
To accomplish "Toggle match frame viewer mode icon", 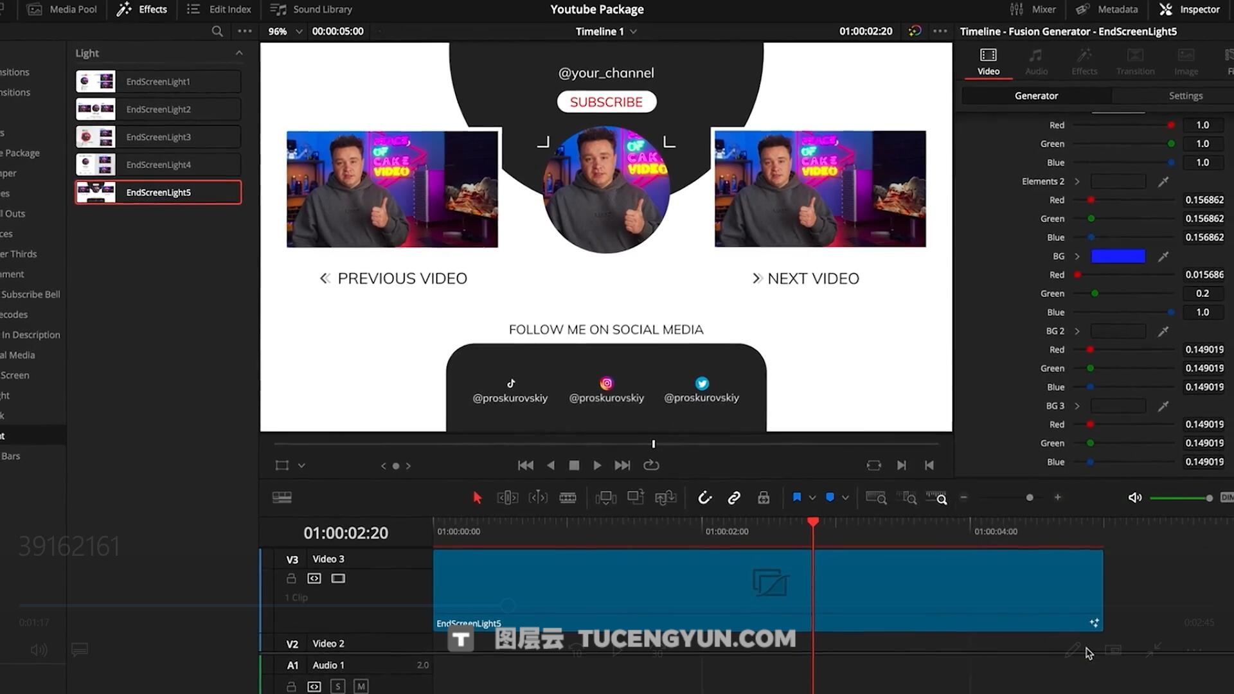I will click(x=873, y=465).
